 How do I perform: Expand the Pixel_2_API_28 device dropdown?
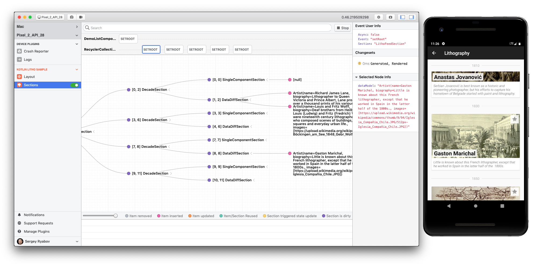(77, 35)
